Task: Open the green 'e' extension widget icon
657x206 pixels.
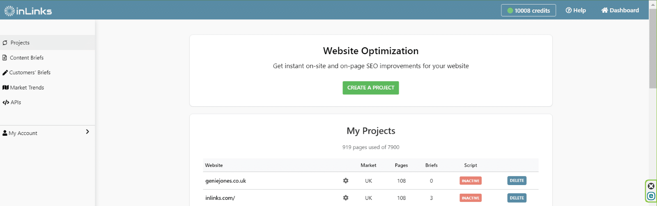Action: [x=651, y=196]
